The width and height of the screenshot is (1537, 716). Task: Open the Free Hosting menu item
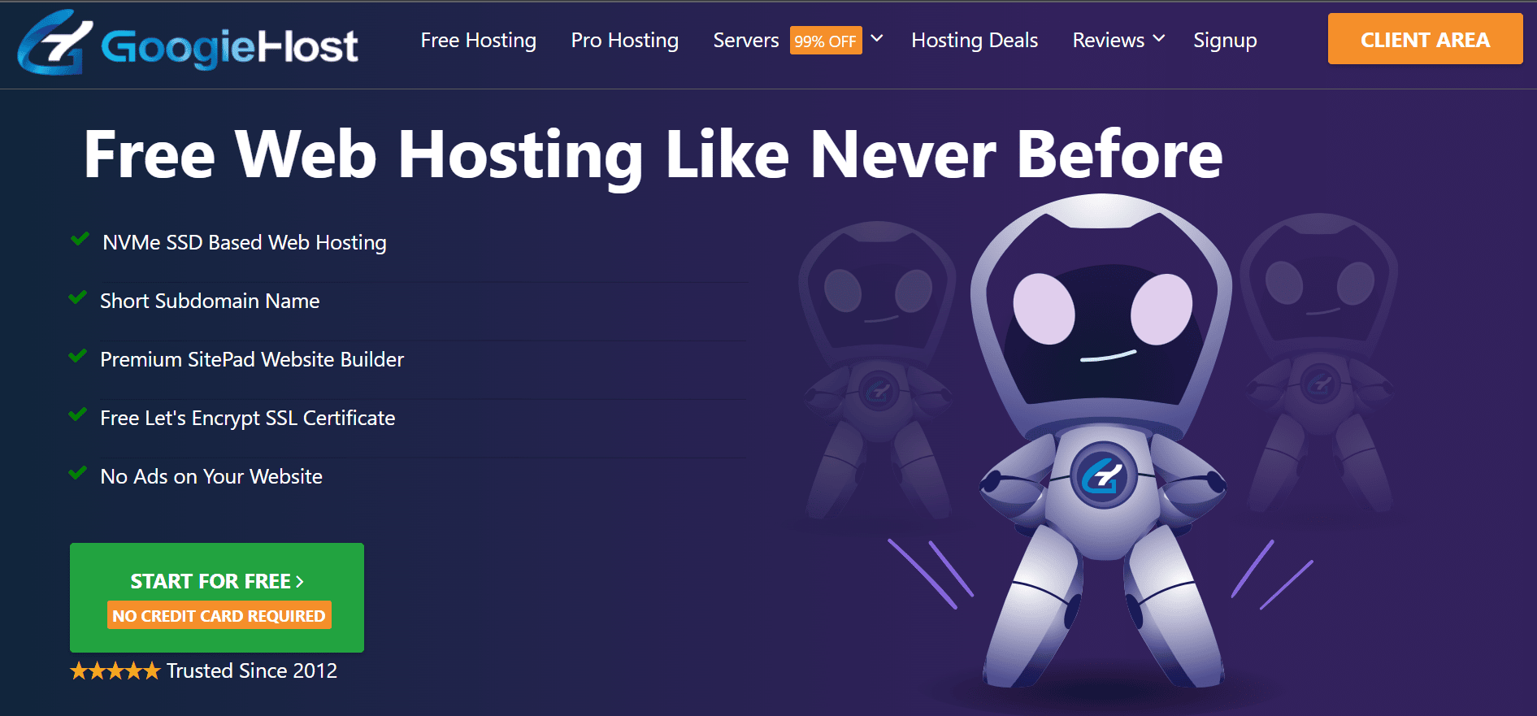[479, 41]
